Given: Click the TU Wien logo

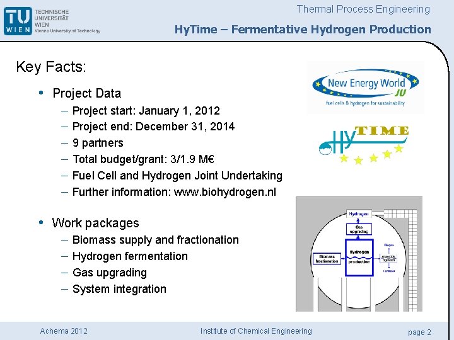Looking at the screenshot, I should [x=18, y=21].
